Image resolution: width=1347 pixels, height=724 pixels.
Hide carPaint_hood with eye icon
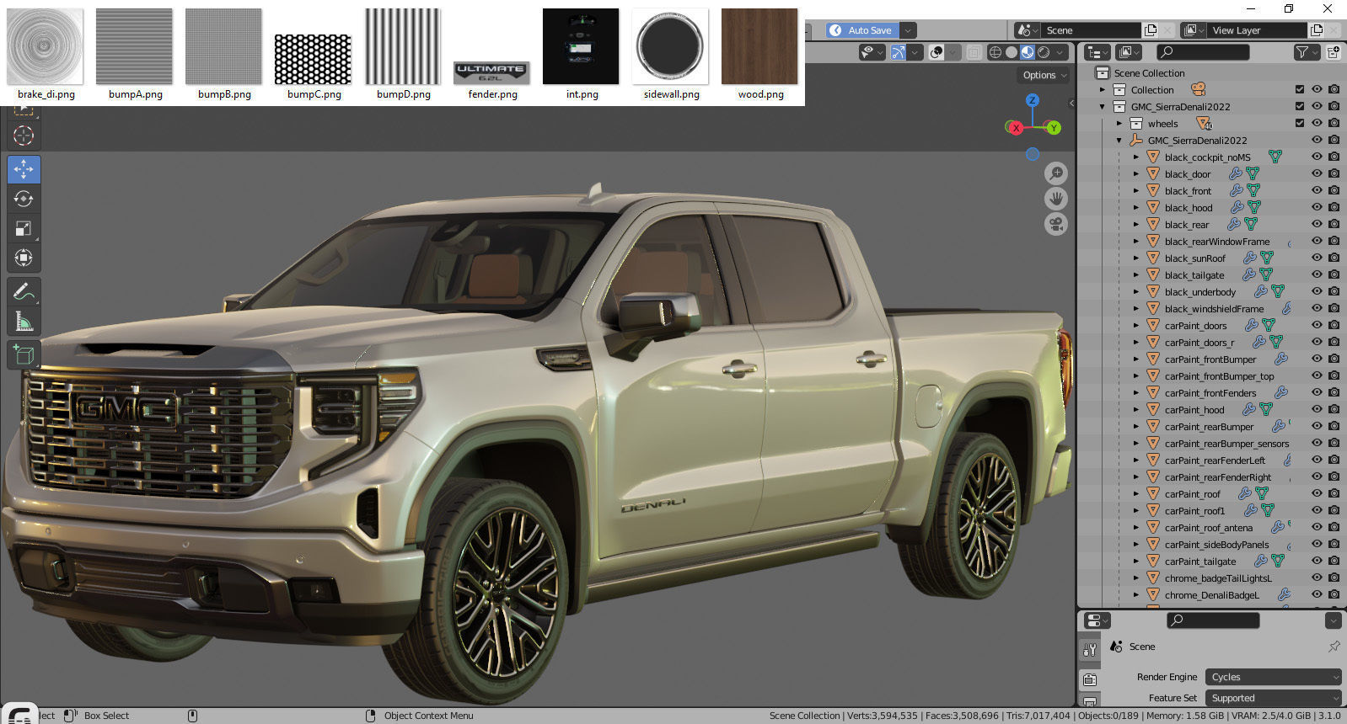coord(1317,409)
